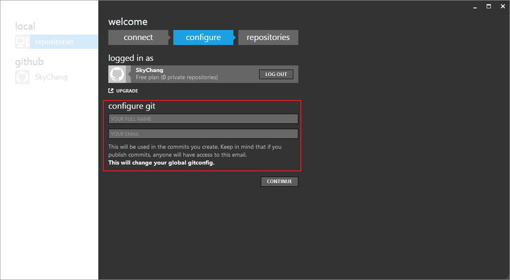Focus the YOUR FULL NAME field

tap(203, 119)
